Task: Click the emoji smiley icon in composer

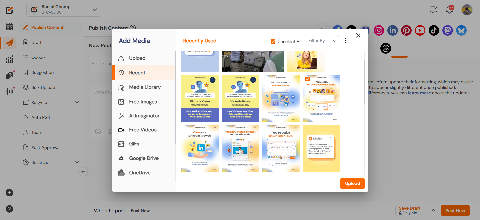Action: pyautogui.click(x=98, y=132)
